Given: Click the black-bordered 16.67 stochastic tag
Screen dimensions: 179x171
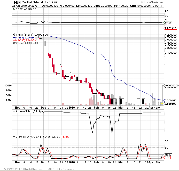Looking at the screenshot, I should 168,155.
